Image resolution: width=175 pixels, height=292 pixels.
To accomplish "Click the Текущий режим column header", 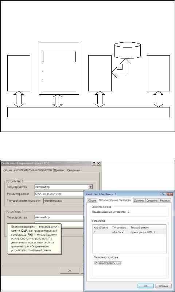I will tap(140, 228).
